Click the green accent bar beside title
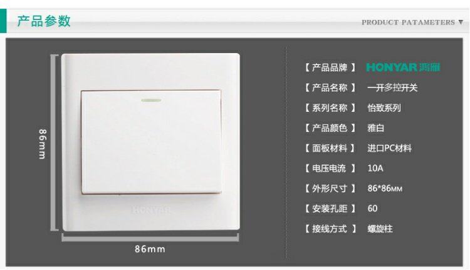This screenshot has width=470, height=270. click(x=3, y=21)
